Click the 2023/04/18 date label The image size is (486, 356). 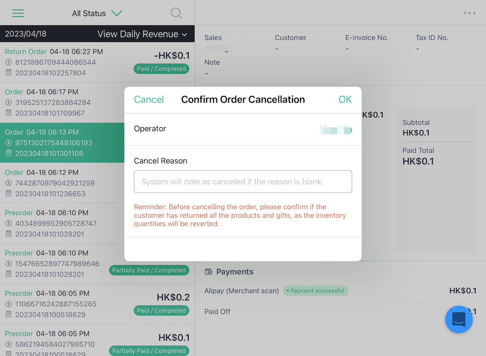26,34
